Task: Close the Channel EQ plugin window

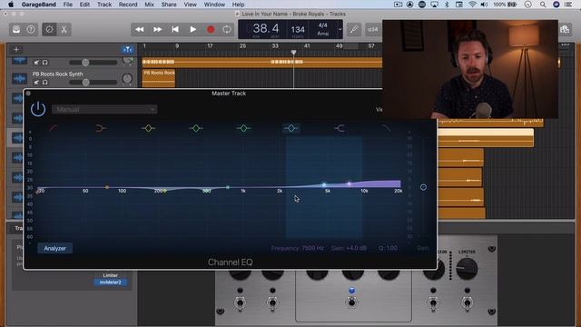Action: pos(28,94)
